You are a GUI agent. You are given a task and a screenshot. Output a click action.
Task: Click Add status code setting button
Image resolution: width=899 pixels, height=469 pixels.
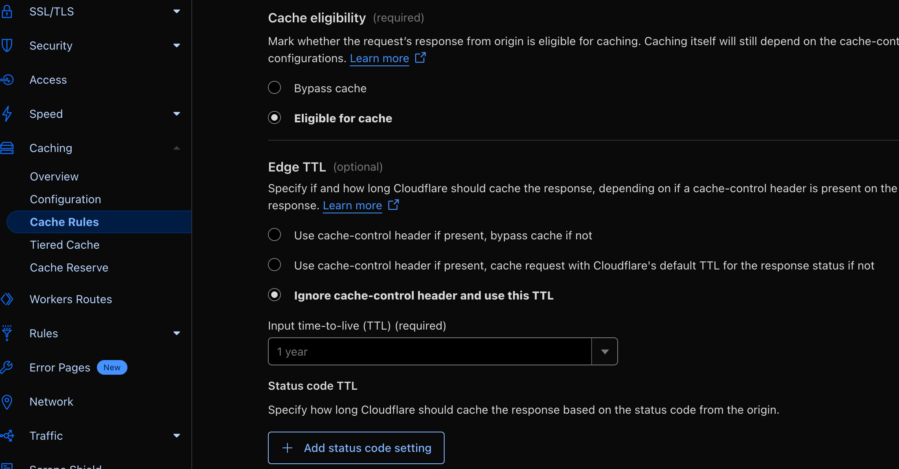coord(356,448)
